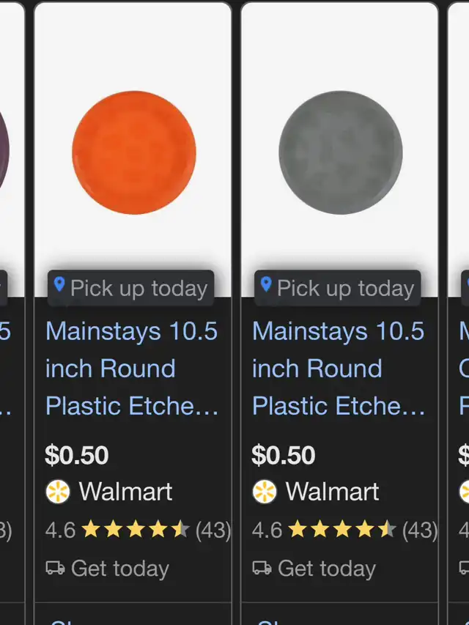Click delivery truck icon under gray plate
The width and height of the screenshot is (469, 625).
262,568
